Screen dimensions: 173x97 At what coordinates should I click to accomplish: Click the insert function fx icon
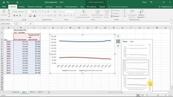point(31,24)
